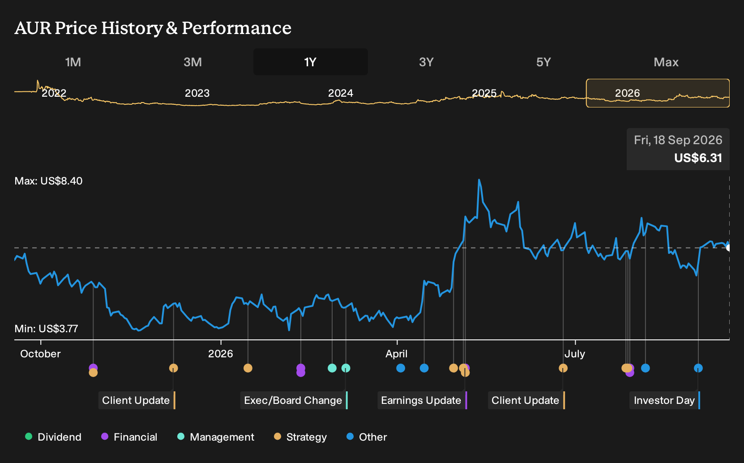The width and height of the screenshot is (744, 463).
Task: Click blue Other marker directly under April
Action: point(401,368)
